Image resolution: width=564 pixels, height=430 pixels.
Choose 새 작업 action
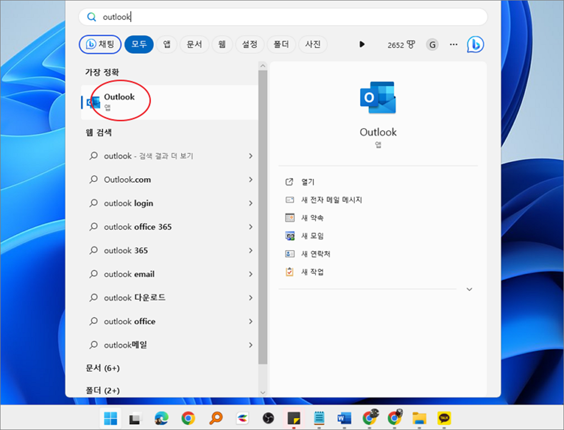[312, 272]
